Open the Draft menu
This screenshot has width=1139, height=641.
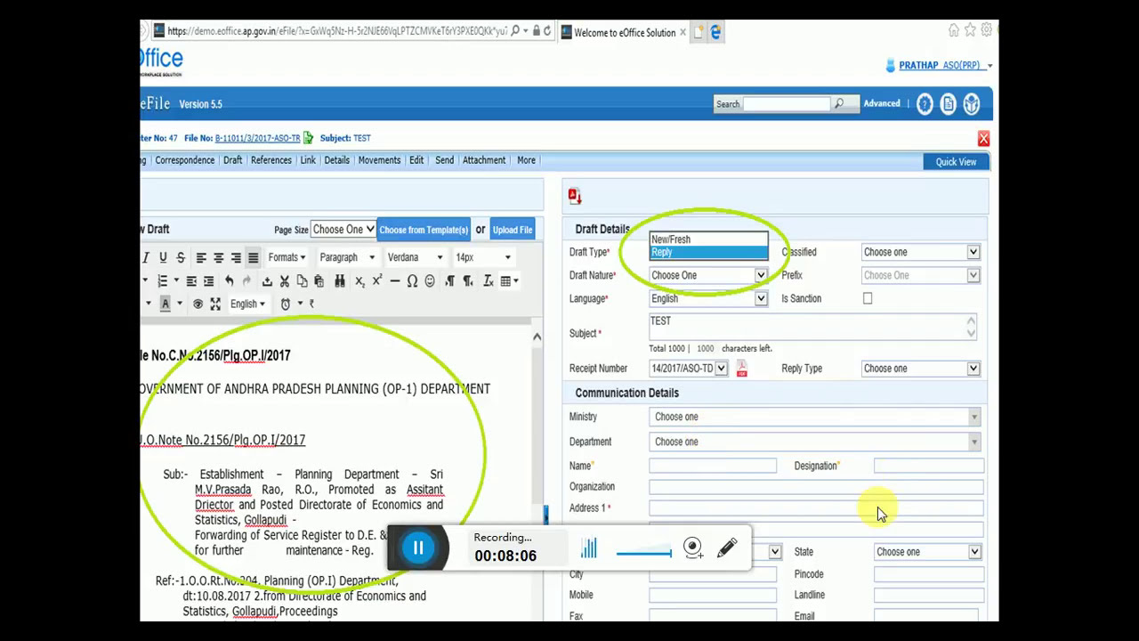(232, 160)
